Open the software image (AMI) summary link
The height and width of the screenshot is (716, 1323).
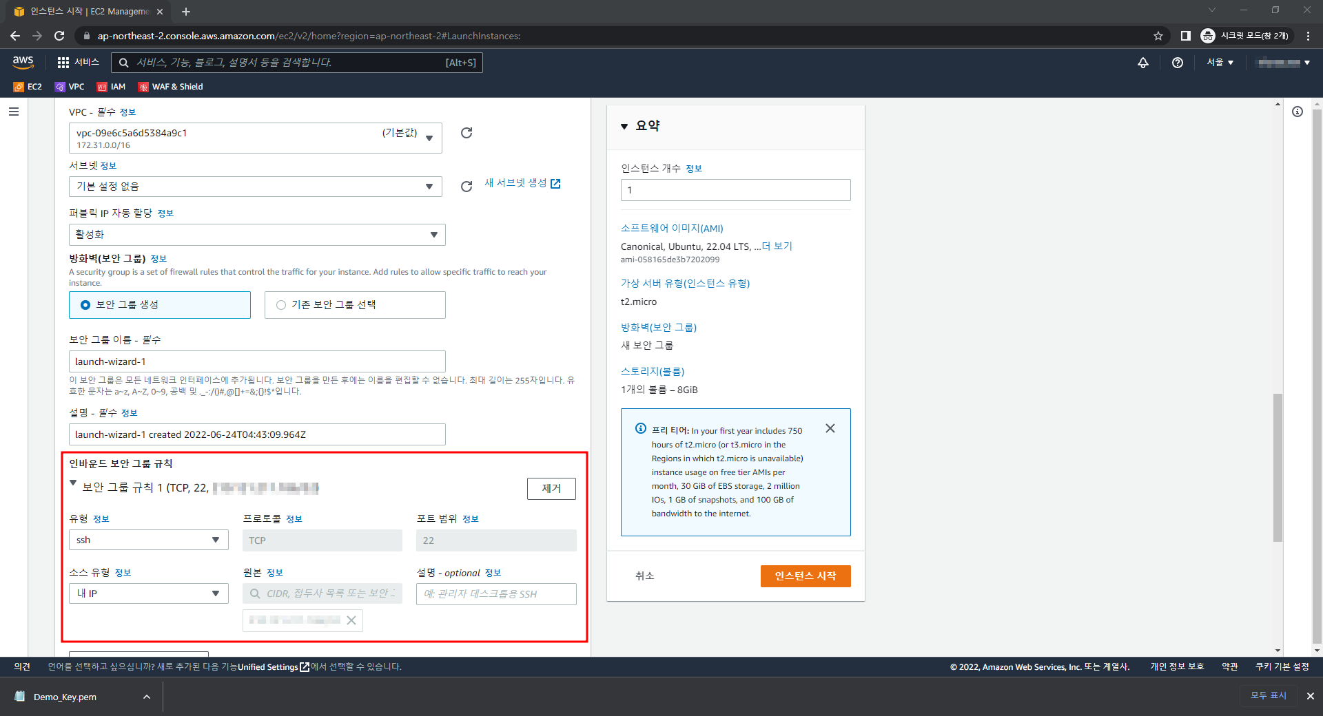[672, 229]
